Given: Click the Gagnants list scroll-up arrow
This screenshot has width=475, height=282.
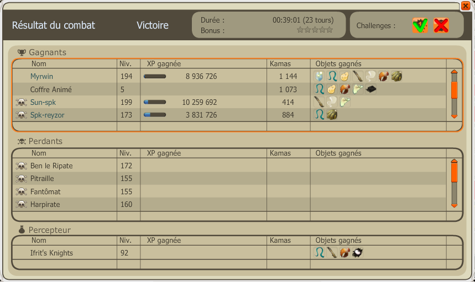Looking at the screenshot, I should point(454,72).
